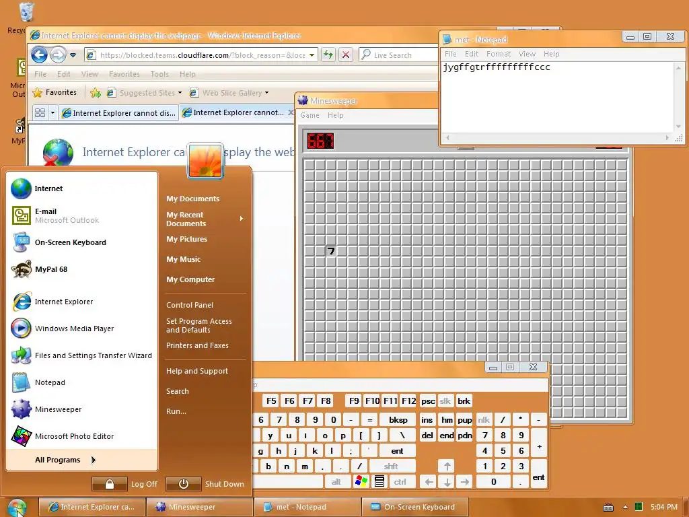
Task: Click the Internet Explorer Forward arrow
Action: [58, 55]
